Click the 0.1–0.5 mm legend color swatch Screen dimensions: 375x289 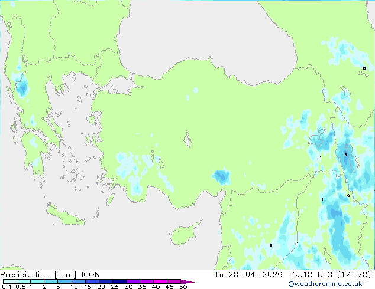pyautogui.click(x=10, y=281)
